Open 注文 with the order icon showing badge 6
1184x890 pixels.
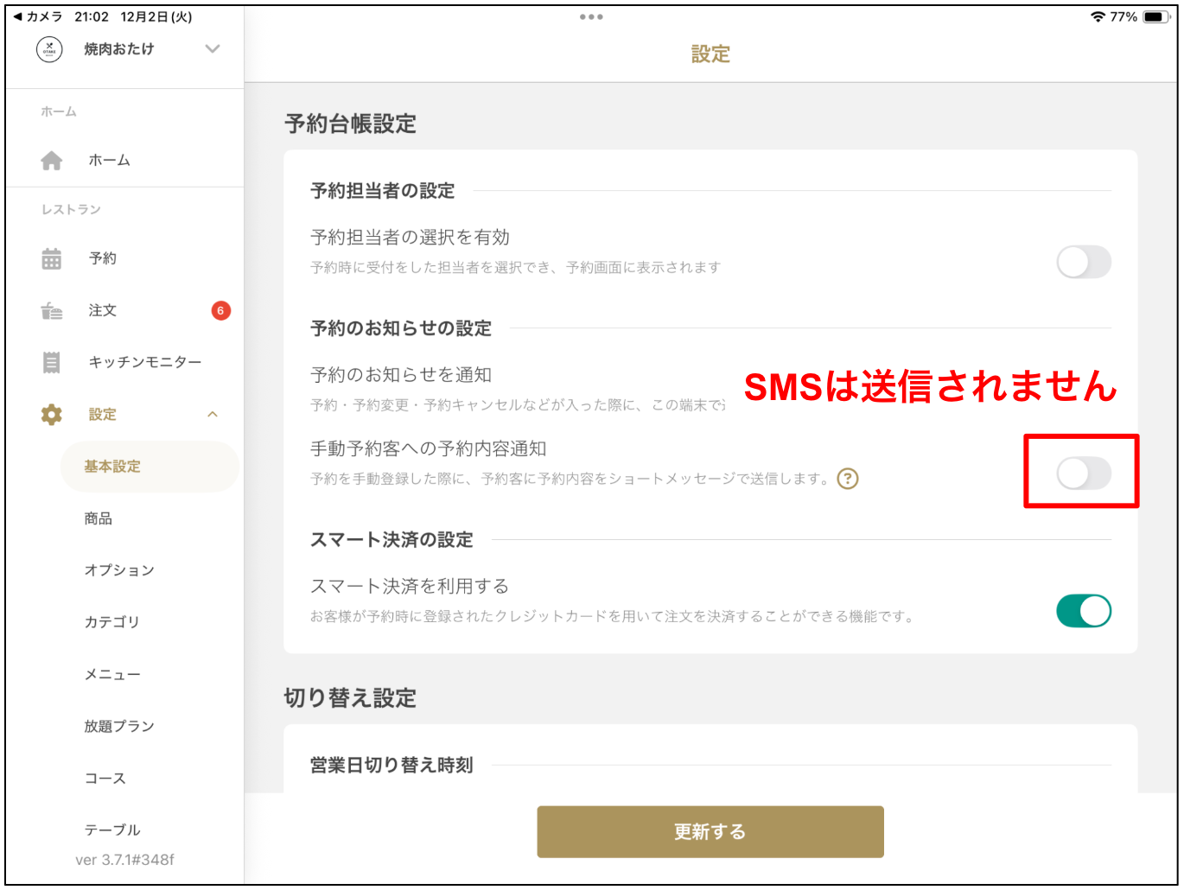52,310
